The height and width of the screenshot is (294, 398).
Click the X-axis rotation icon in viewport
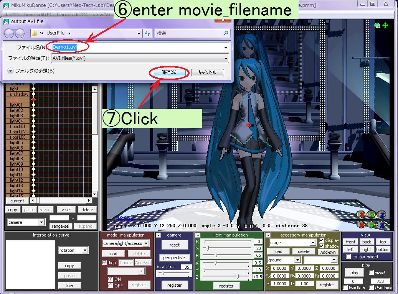pyautogui.click(x=361, y=215)
